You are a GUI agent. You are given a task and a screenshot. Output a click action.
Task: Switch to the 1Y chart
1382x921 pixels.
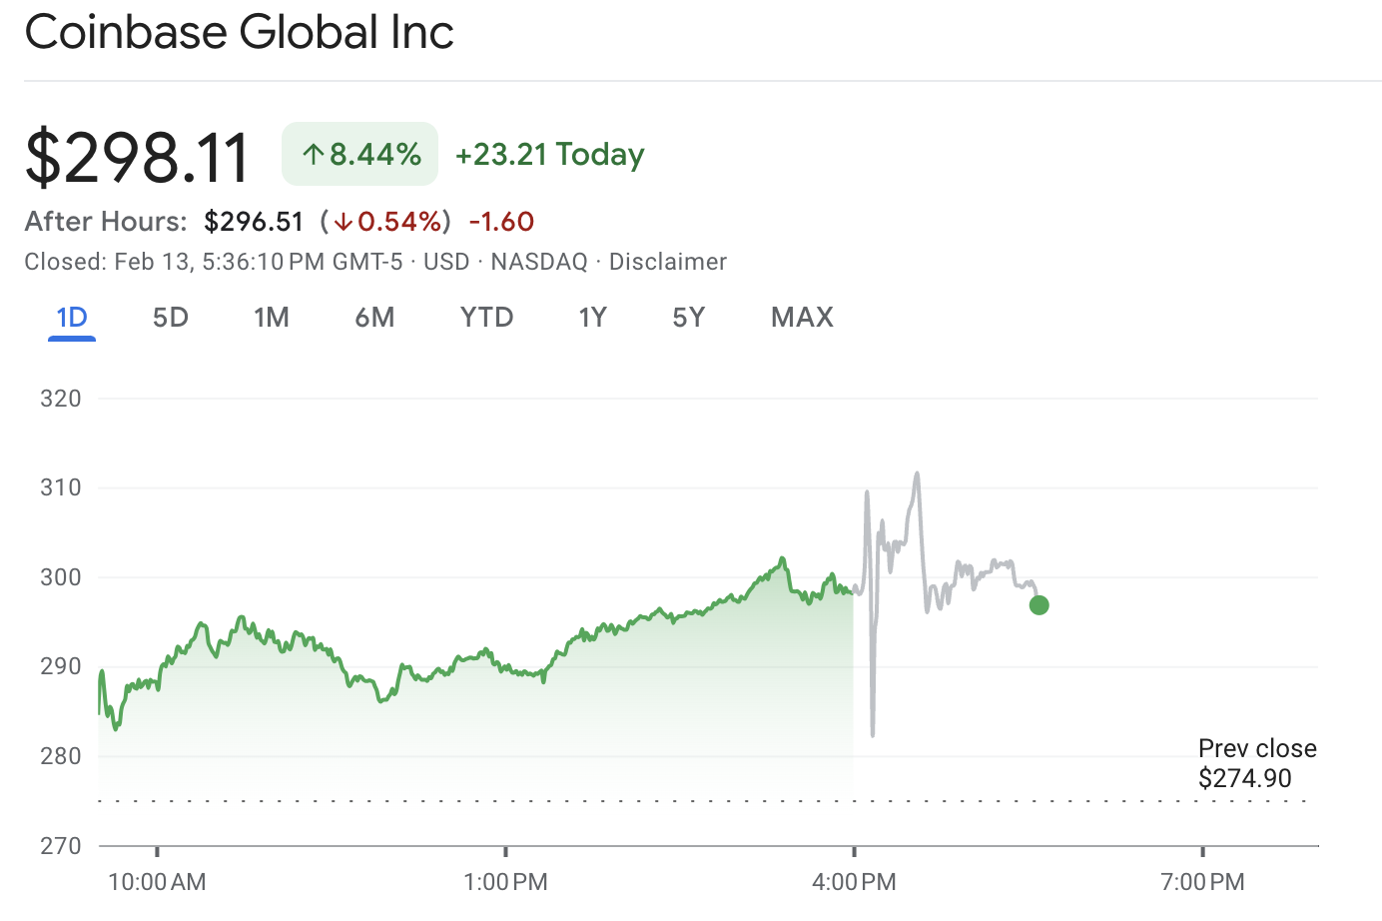point(592,317)
